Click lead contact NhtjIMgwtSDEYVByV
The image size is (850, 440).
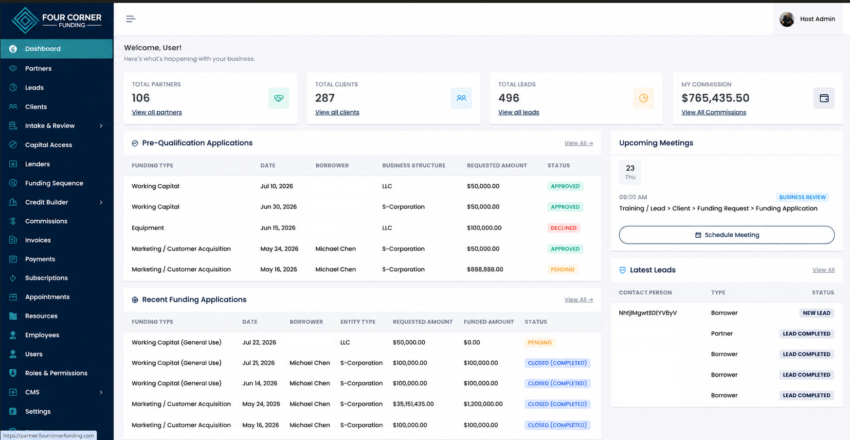click(648, 313)
